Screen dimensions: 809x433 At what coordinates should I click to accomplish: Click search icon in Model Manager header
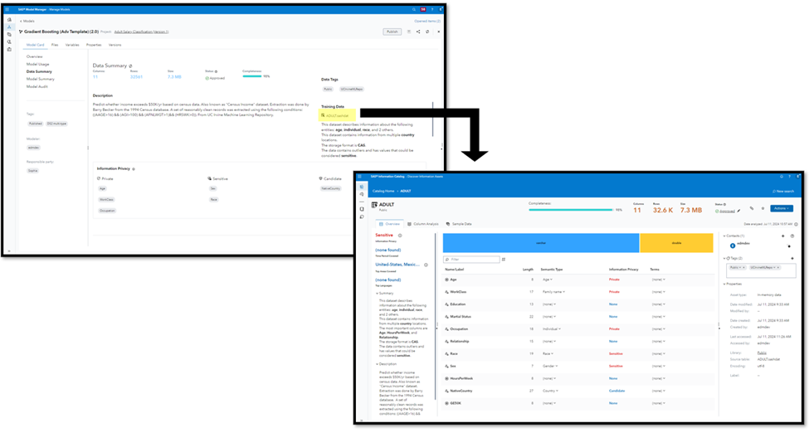414,9
